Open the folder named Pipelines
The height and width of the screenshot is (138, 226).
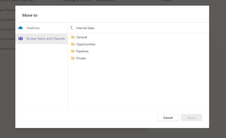pyautogui.click(x=82, y=51)
